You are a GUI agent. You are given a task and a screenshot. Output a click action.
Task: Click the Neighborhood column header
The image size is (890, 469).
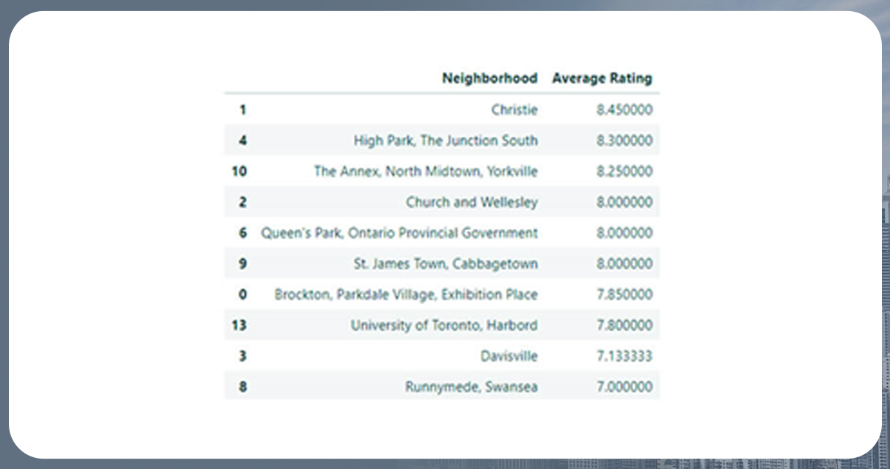tap(489, 78)
